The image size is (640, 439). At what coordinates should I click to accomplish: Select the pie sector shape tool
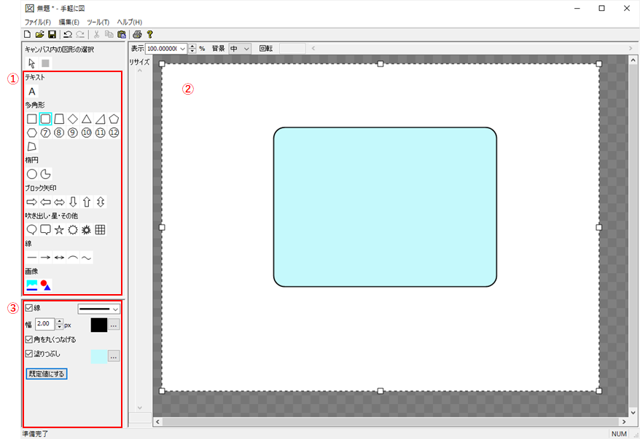click(45, 174)
